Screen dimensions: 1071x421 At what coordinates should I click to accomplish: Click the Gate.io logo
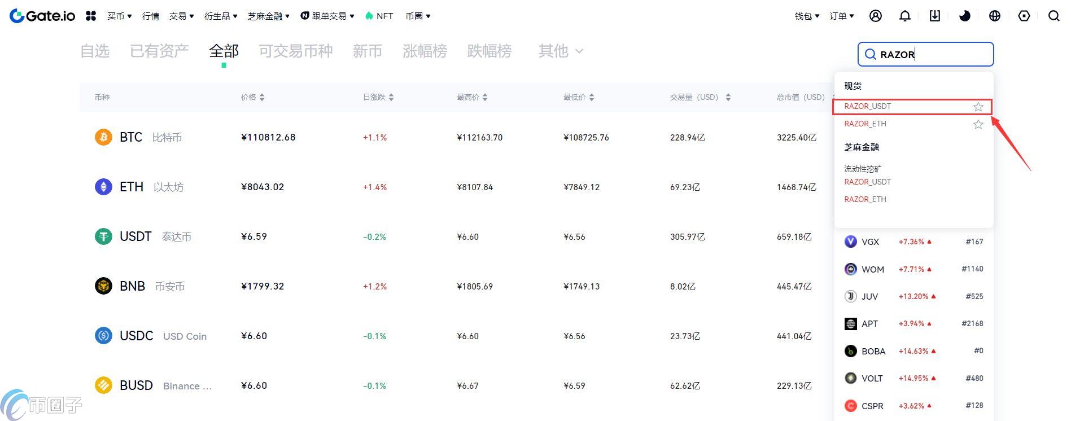(x=42, y=16)
